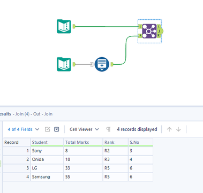
Task: Click the Record ID tool's input anchor
Action: tap(92, 64)
